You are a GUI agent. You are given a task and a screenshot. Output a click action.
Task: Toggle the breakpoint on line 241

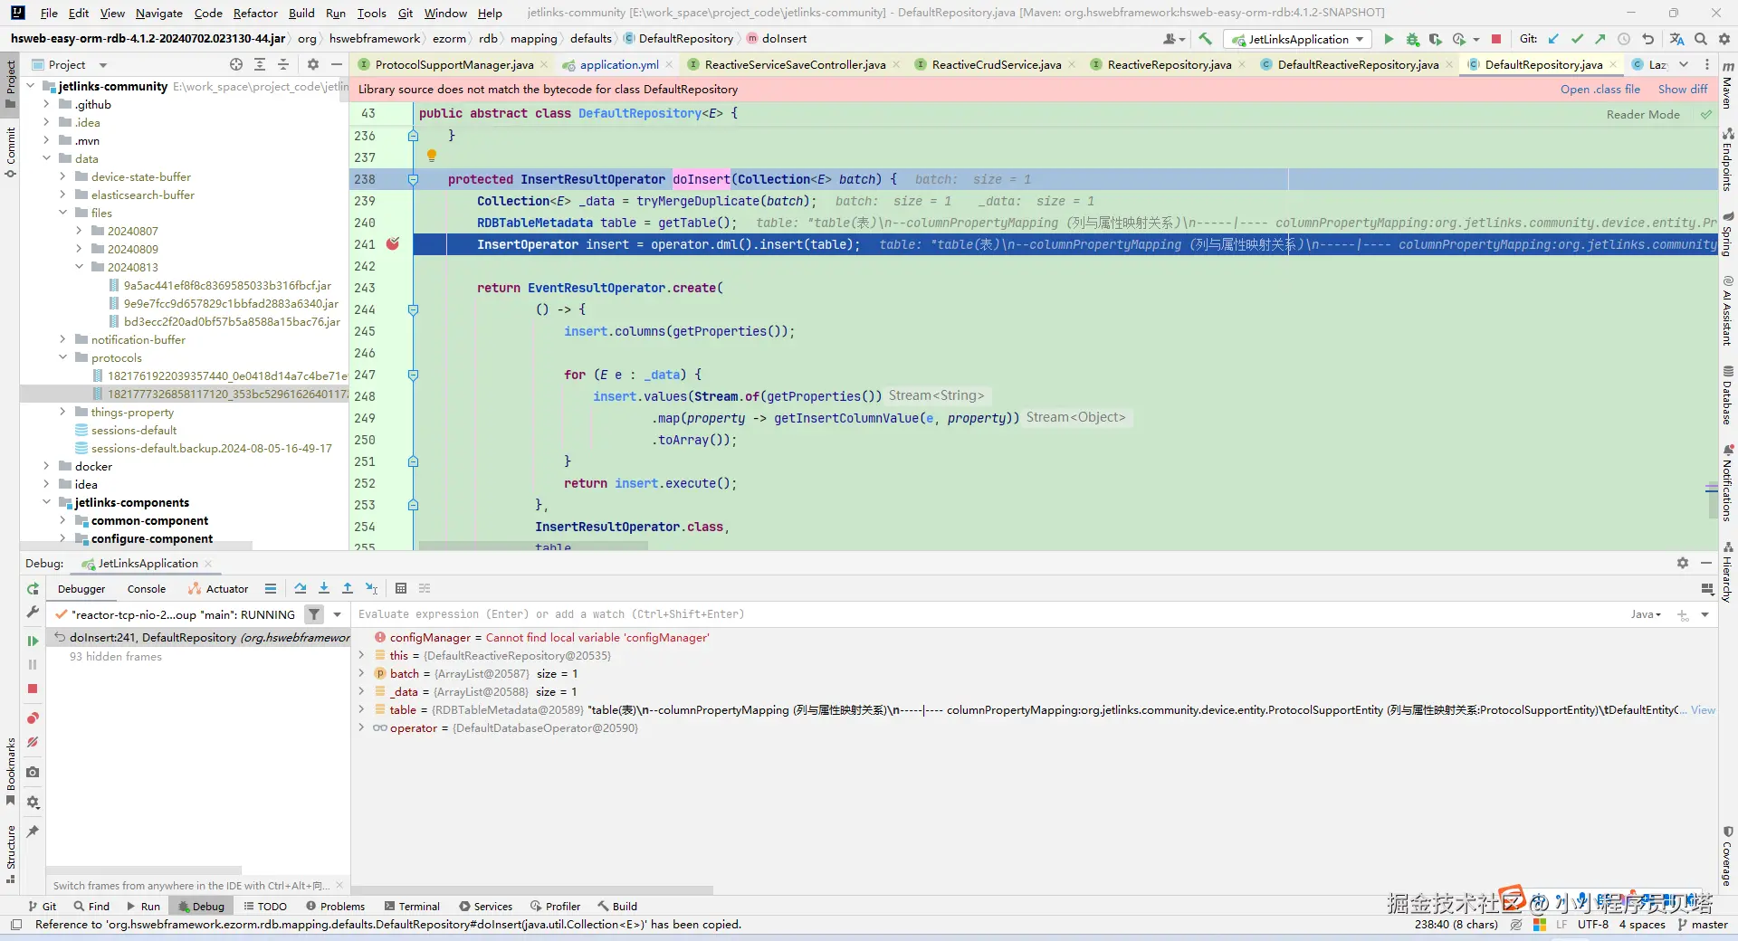[393, 244]
